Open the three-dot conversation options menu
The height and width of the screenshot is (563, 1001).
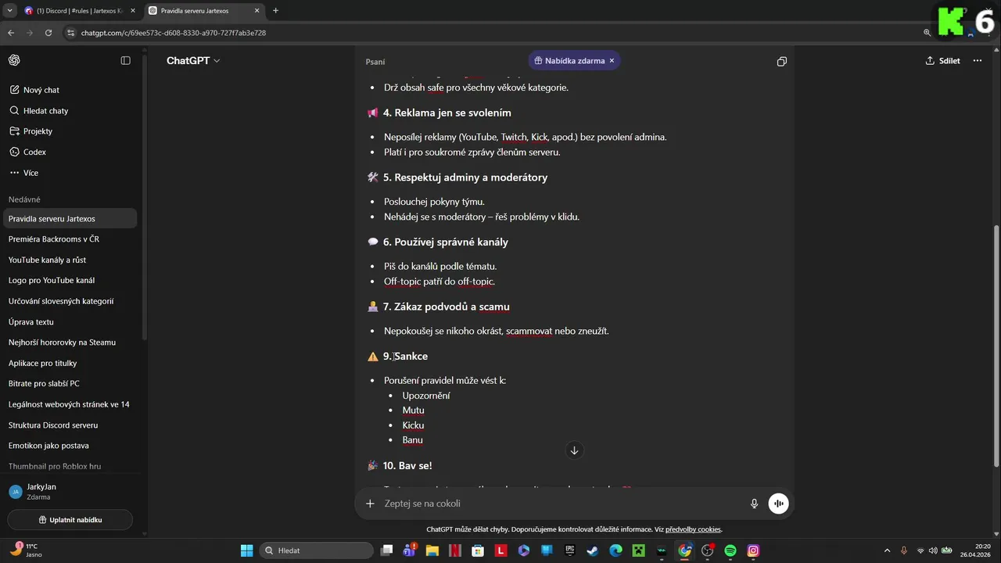click(x=977, y=60)
